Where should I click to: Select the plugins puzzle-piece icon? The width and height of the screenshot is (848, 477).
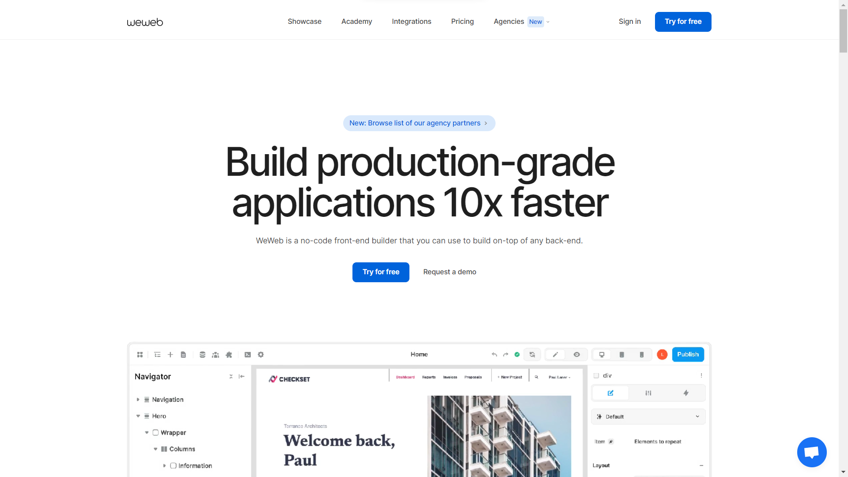pyautogui.click(x=229, y=355)
